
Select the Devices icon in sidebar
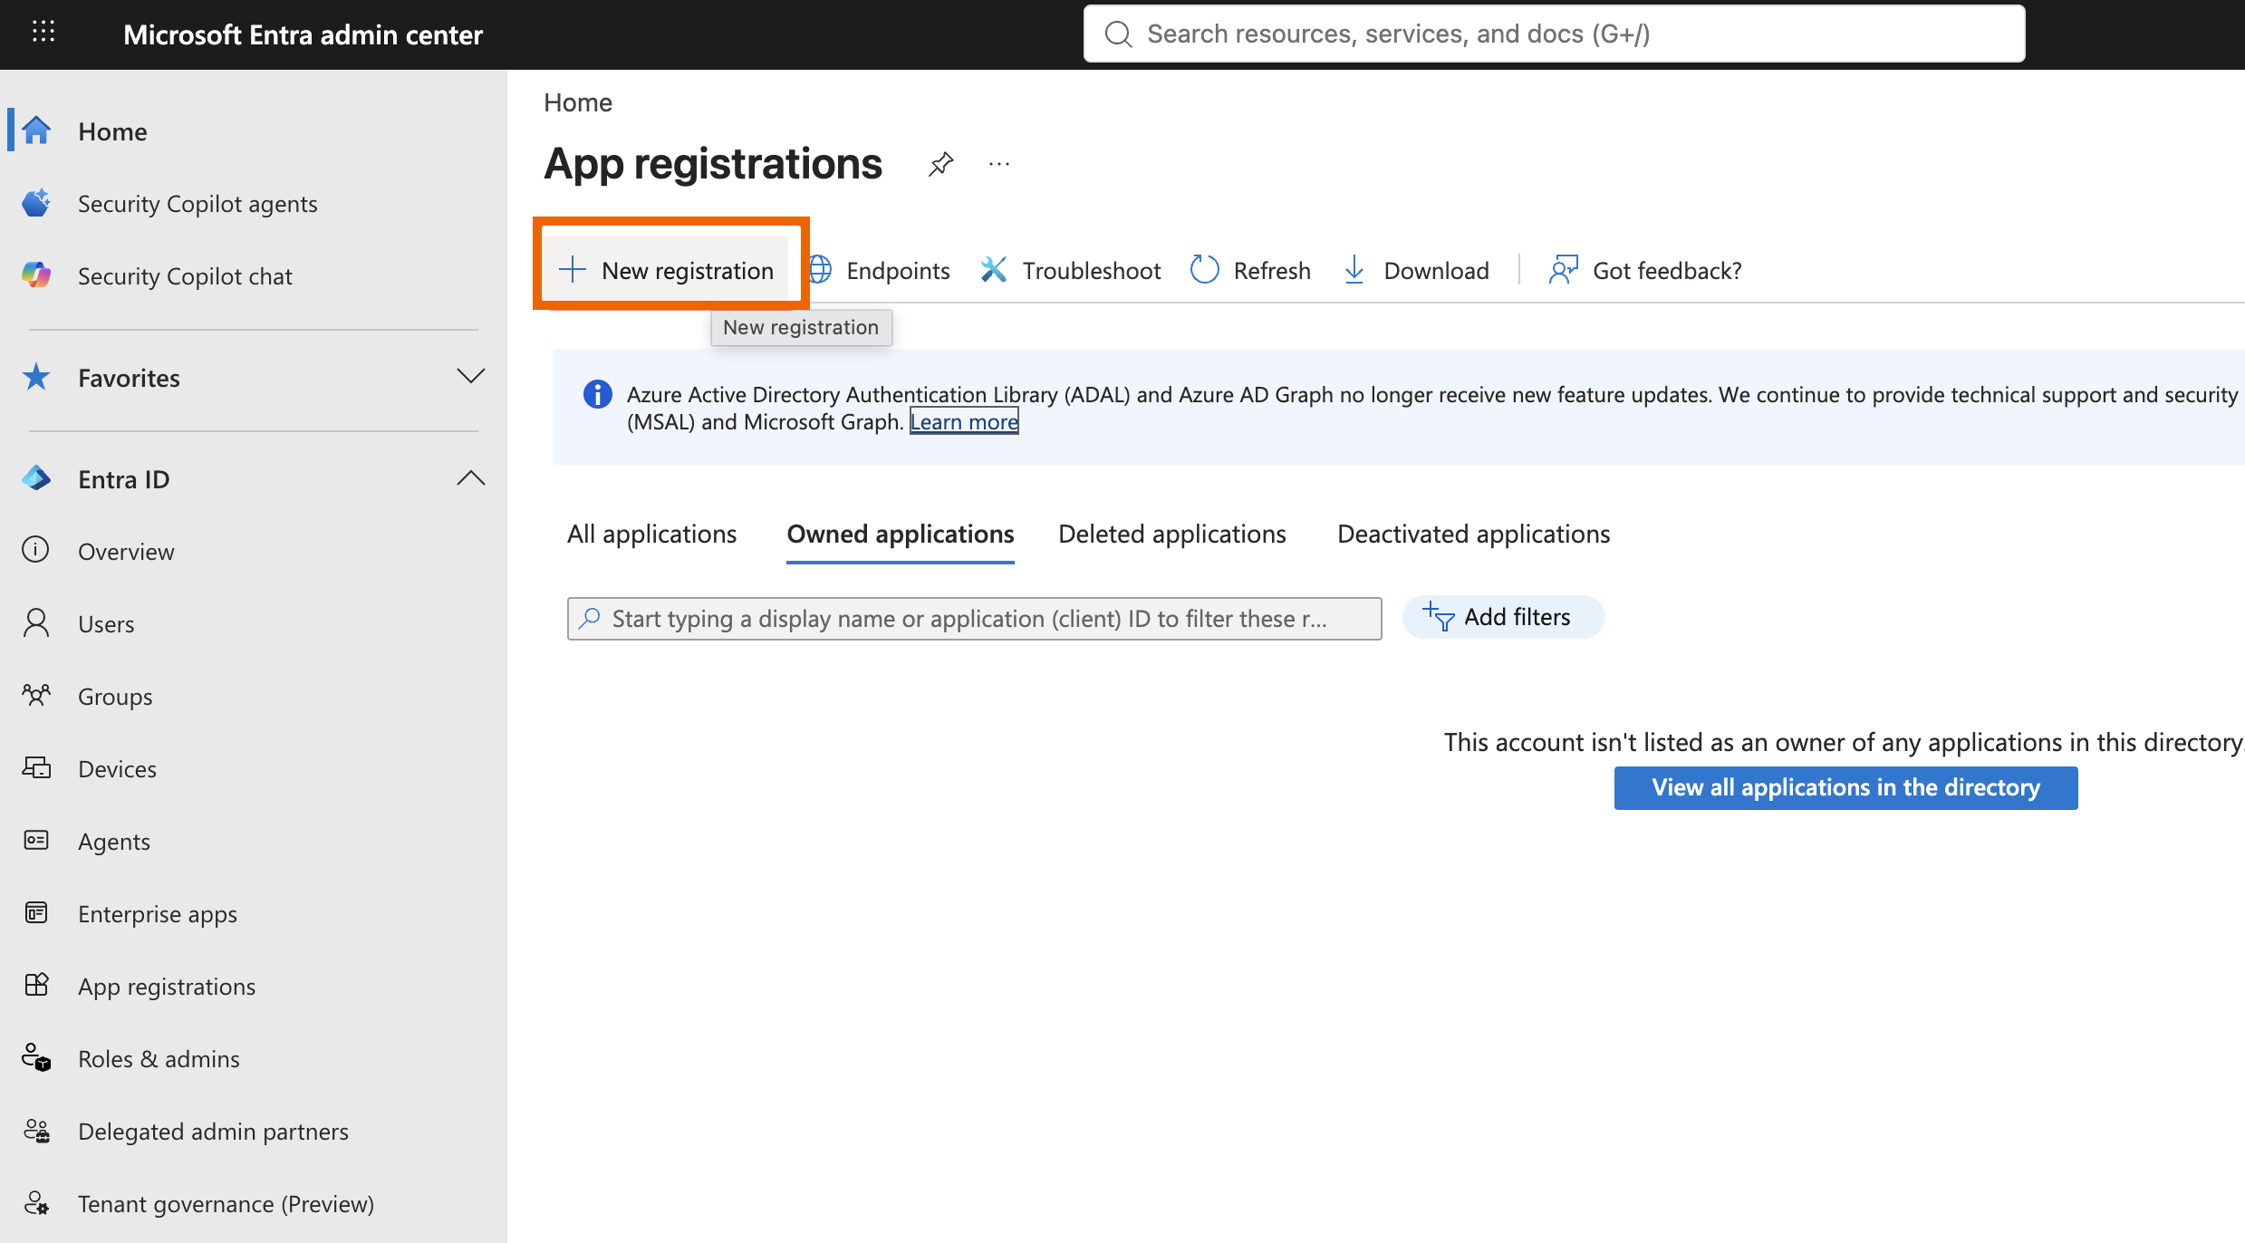36,768
